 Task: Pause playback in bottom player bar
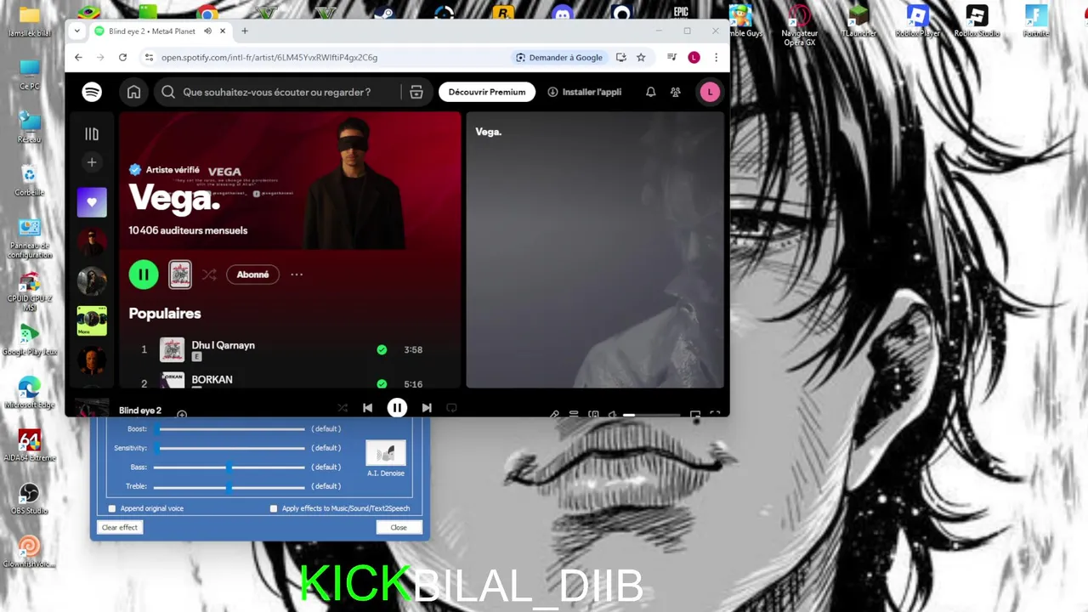pos(397,408)
